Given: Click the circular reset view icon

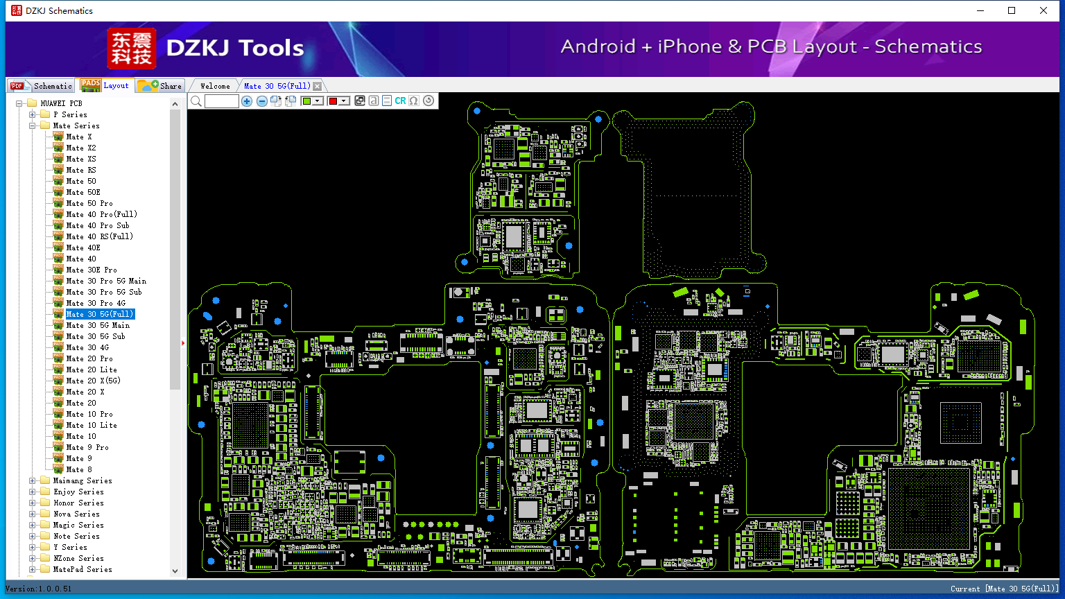Looking at the screenshot, I should 428,101.
